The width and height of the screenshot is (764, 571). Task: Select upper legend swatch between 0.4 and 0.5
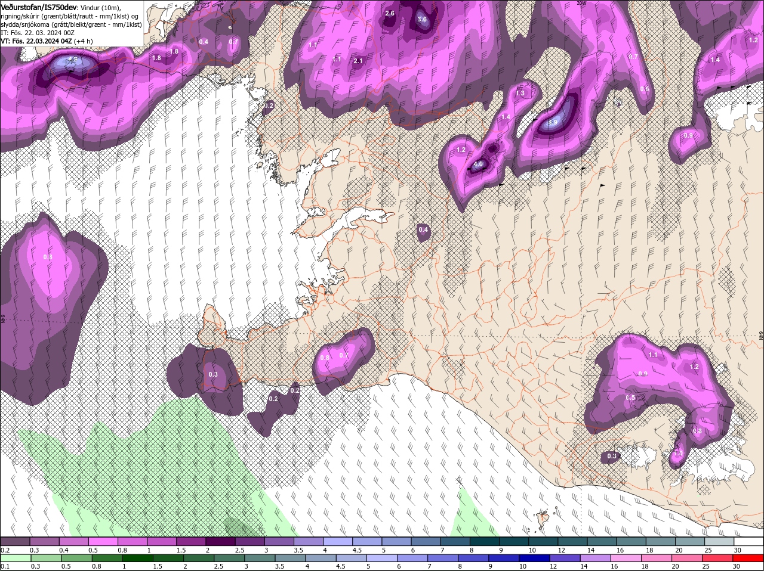click(x=73, y=541)
